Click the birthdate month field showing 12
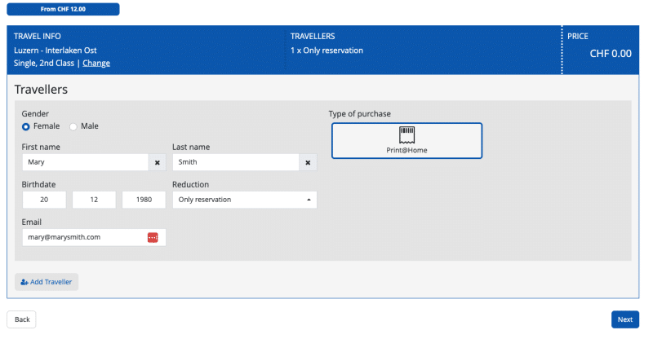This screenshot has height=339, width=653. 94,200
